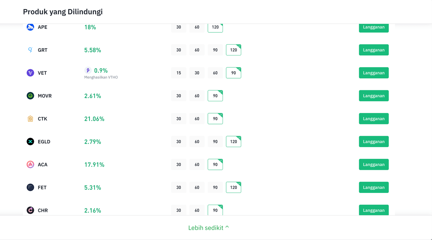Image resolution: width=432 pixels, height=240 pixels.
Task: Click the CTK coin icon
Action: 30,119
